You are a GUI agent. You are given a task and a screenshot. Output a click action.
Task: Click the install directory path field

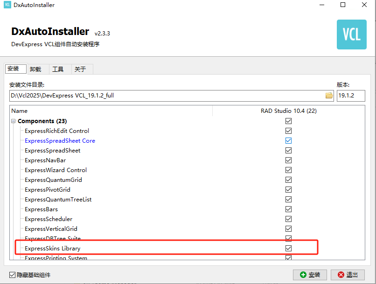click(x=172, y=96)
